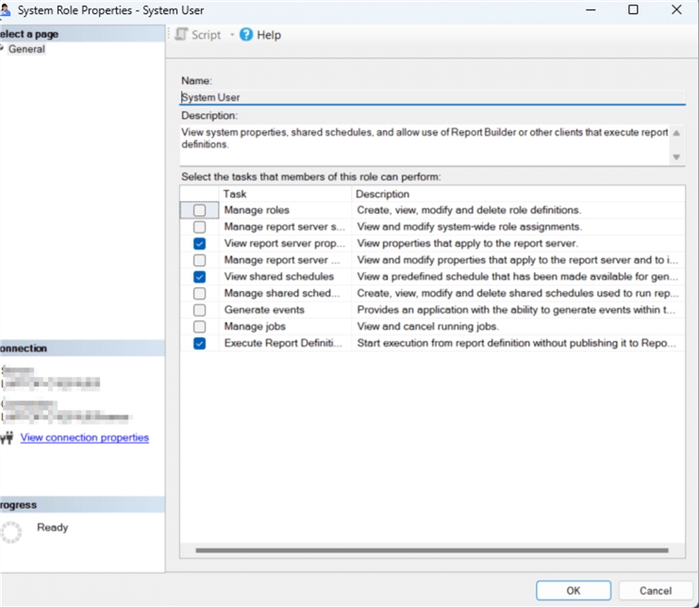The width and height of the screenshot is (699, 608).
Task: Open the Script dropdown arrow
Action: [232, 35]
